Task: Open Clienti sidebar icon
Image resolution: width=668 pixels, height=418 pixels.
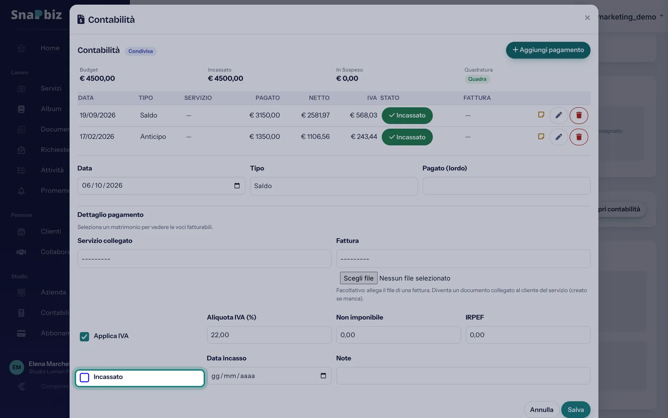Action: [21, 232]
